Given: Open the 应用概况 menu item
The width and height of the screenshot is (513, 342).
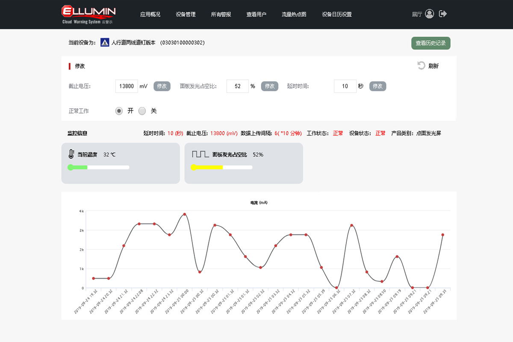Looking at the screenshot, I should pyautogui.click(x=150, y=14).
